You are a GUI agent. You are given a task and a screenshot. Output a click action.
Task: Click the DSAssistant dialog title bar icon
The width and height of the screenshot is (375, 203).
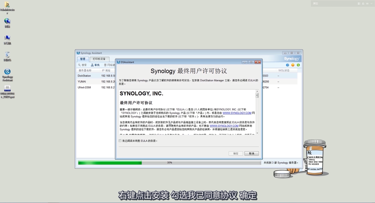pos(119,62)
